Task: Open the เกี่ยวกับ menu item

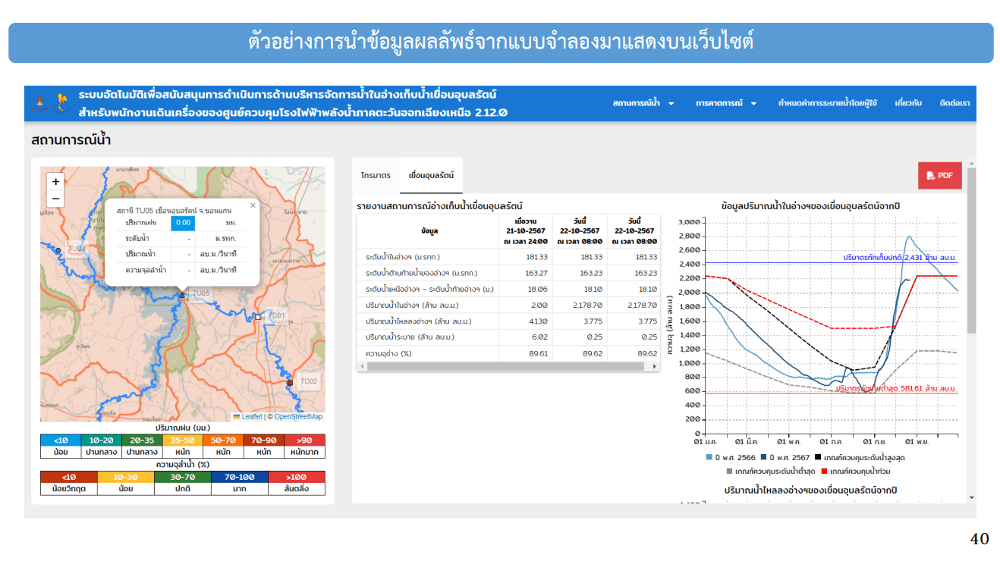Action: pos(907,103)
